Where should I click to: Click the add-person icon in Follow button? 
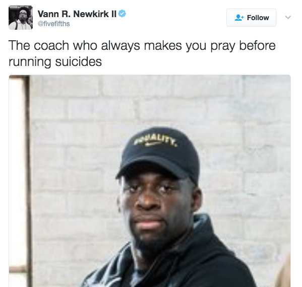(239, 18)
